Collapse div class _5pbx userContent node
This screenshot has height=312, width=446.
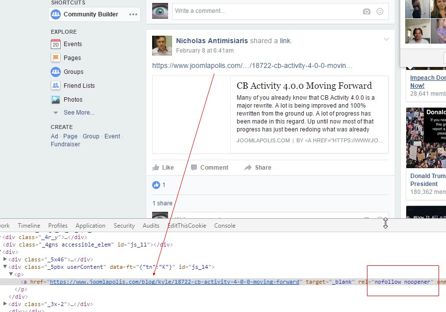pyautogui.click(x=5, y=267)
